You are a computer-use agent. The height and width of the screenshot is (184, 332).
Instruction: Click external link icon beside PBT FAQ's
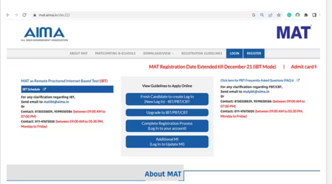pyautogui.click(x=298, y=80)
